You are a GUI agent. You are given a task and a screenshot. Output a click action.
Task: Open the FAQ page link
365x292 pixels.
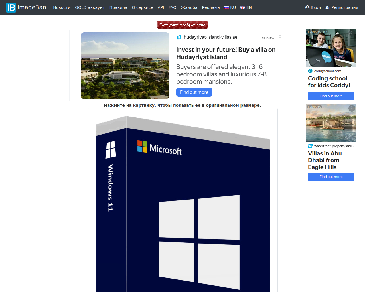click(x=172, y=7)
